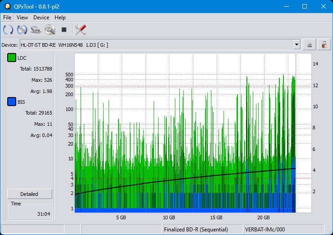333x235 pixels.
Task: Click the Detailed button
Action: [29, 194]
